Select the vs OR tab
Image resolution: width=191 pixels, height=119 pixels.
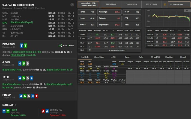click(x=113, y=57)
